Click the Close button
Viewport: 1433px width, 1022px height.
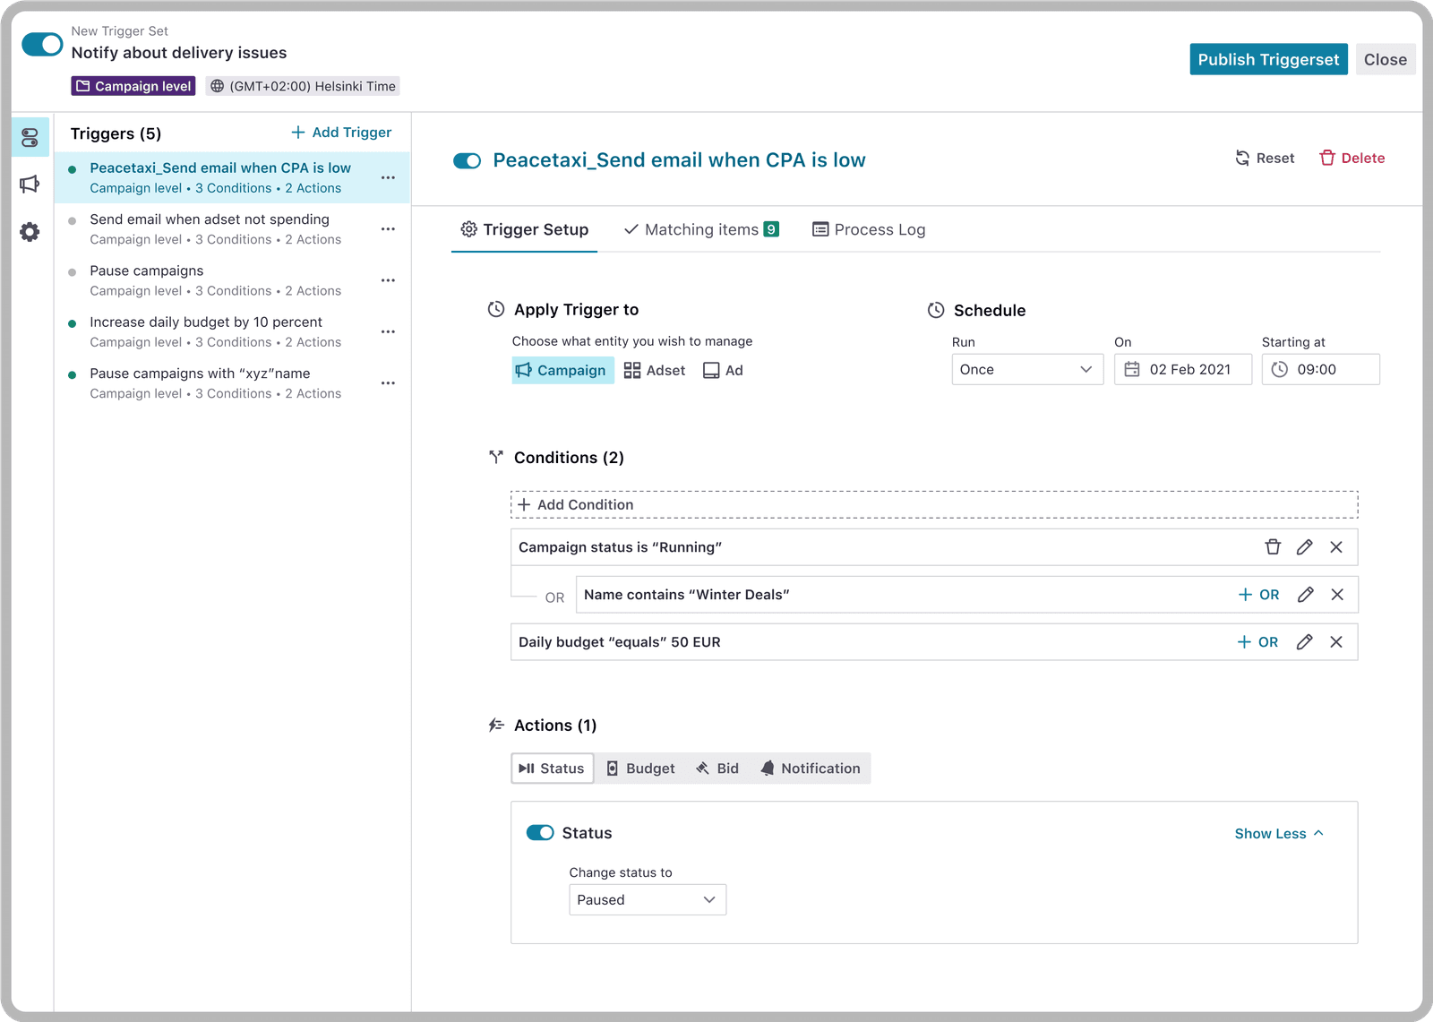pos(1386,59)
